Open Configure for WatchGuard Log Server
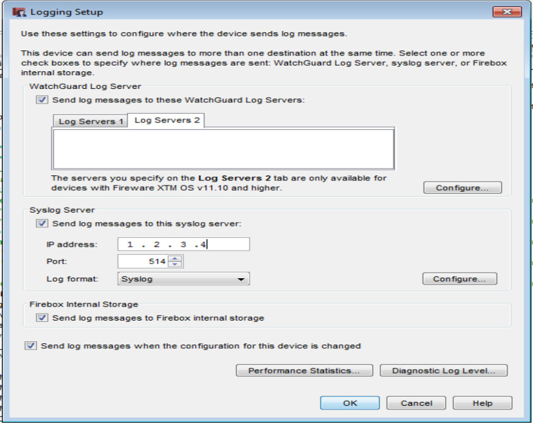This screenshot has height=424, width=533. tap(462, 187)
